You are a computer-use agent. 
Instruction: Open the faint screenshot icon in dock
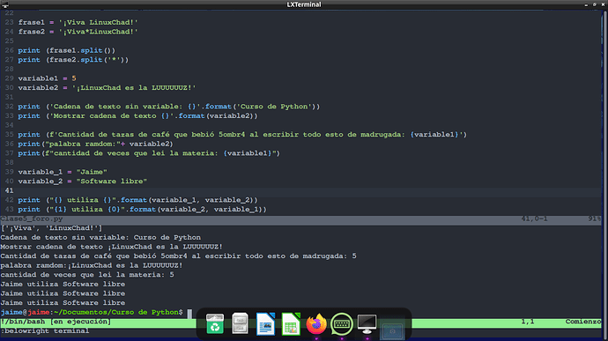tap(392, 331)
